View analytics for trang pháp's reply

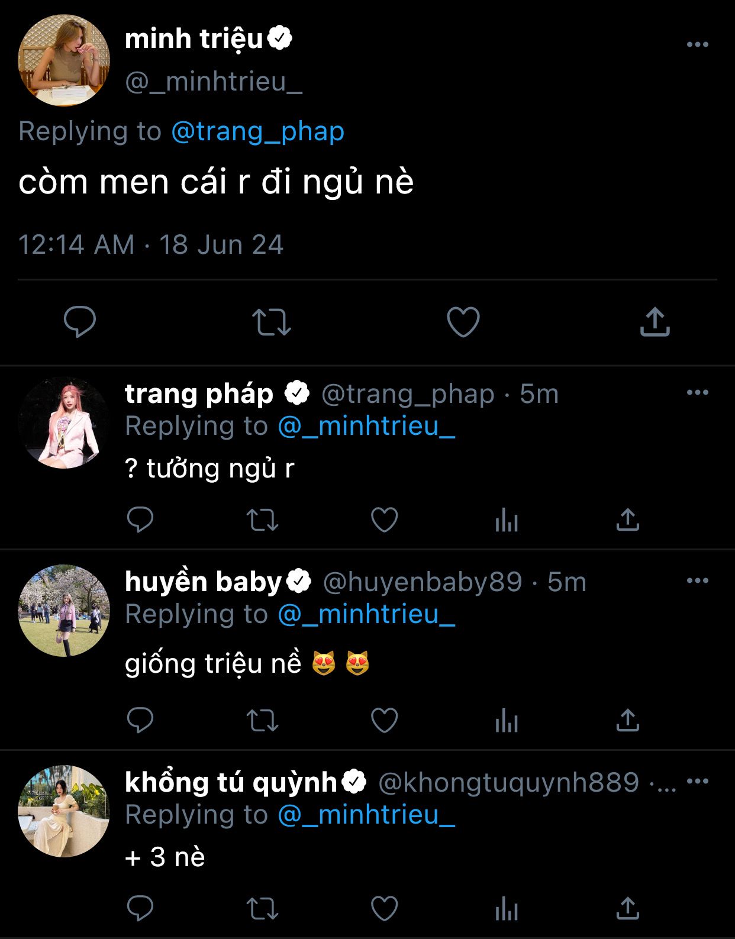507,521
